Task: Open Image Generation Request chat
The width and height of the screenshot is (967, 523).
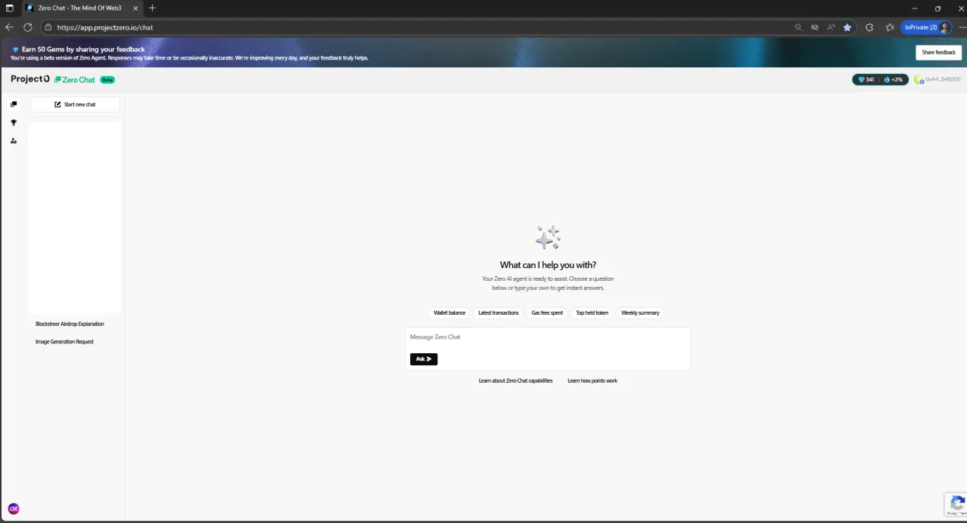Action: point(64,342)
